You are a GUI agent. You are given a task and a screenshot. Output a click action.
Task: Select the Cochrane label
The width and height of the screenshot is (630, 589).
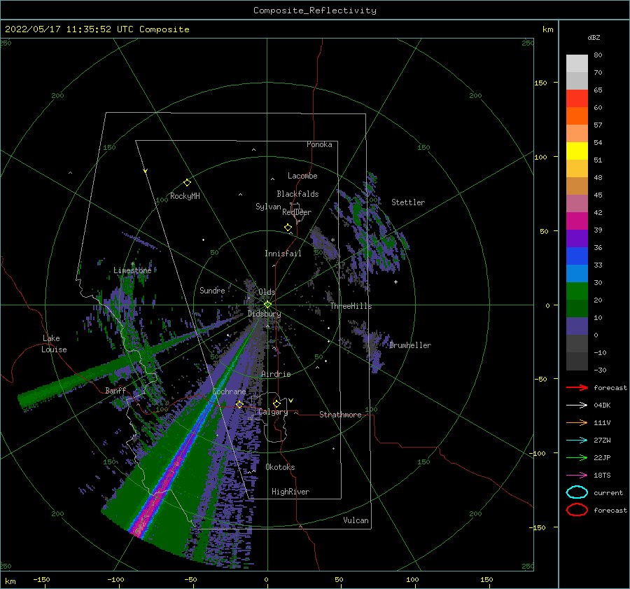click(x=229, y=391)
